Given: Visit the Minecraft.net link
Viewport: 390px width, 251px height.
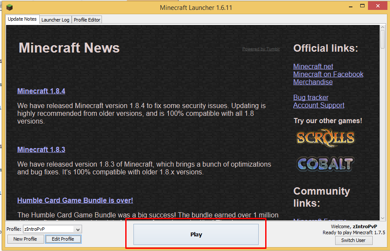Looking at the screenshot, I should click(313, 66).
